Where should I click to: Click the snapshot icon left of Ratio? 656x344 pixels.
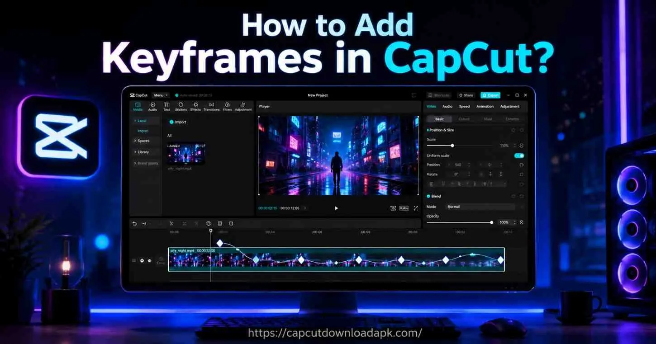[393, 208]
